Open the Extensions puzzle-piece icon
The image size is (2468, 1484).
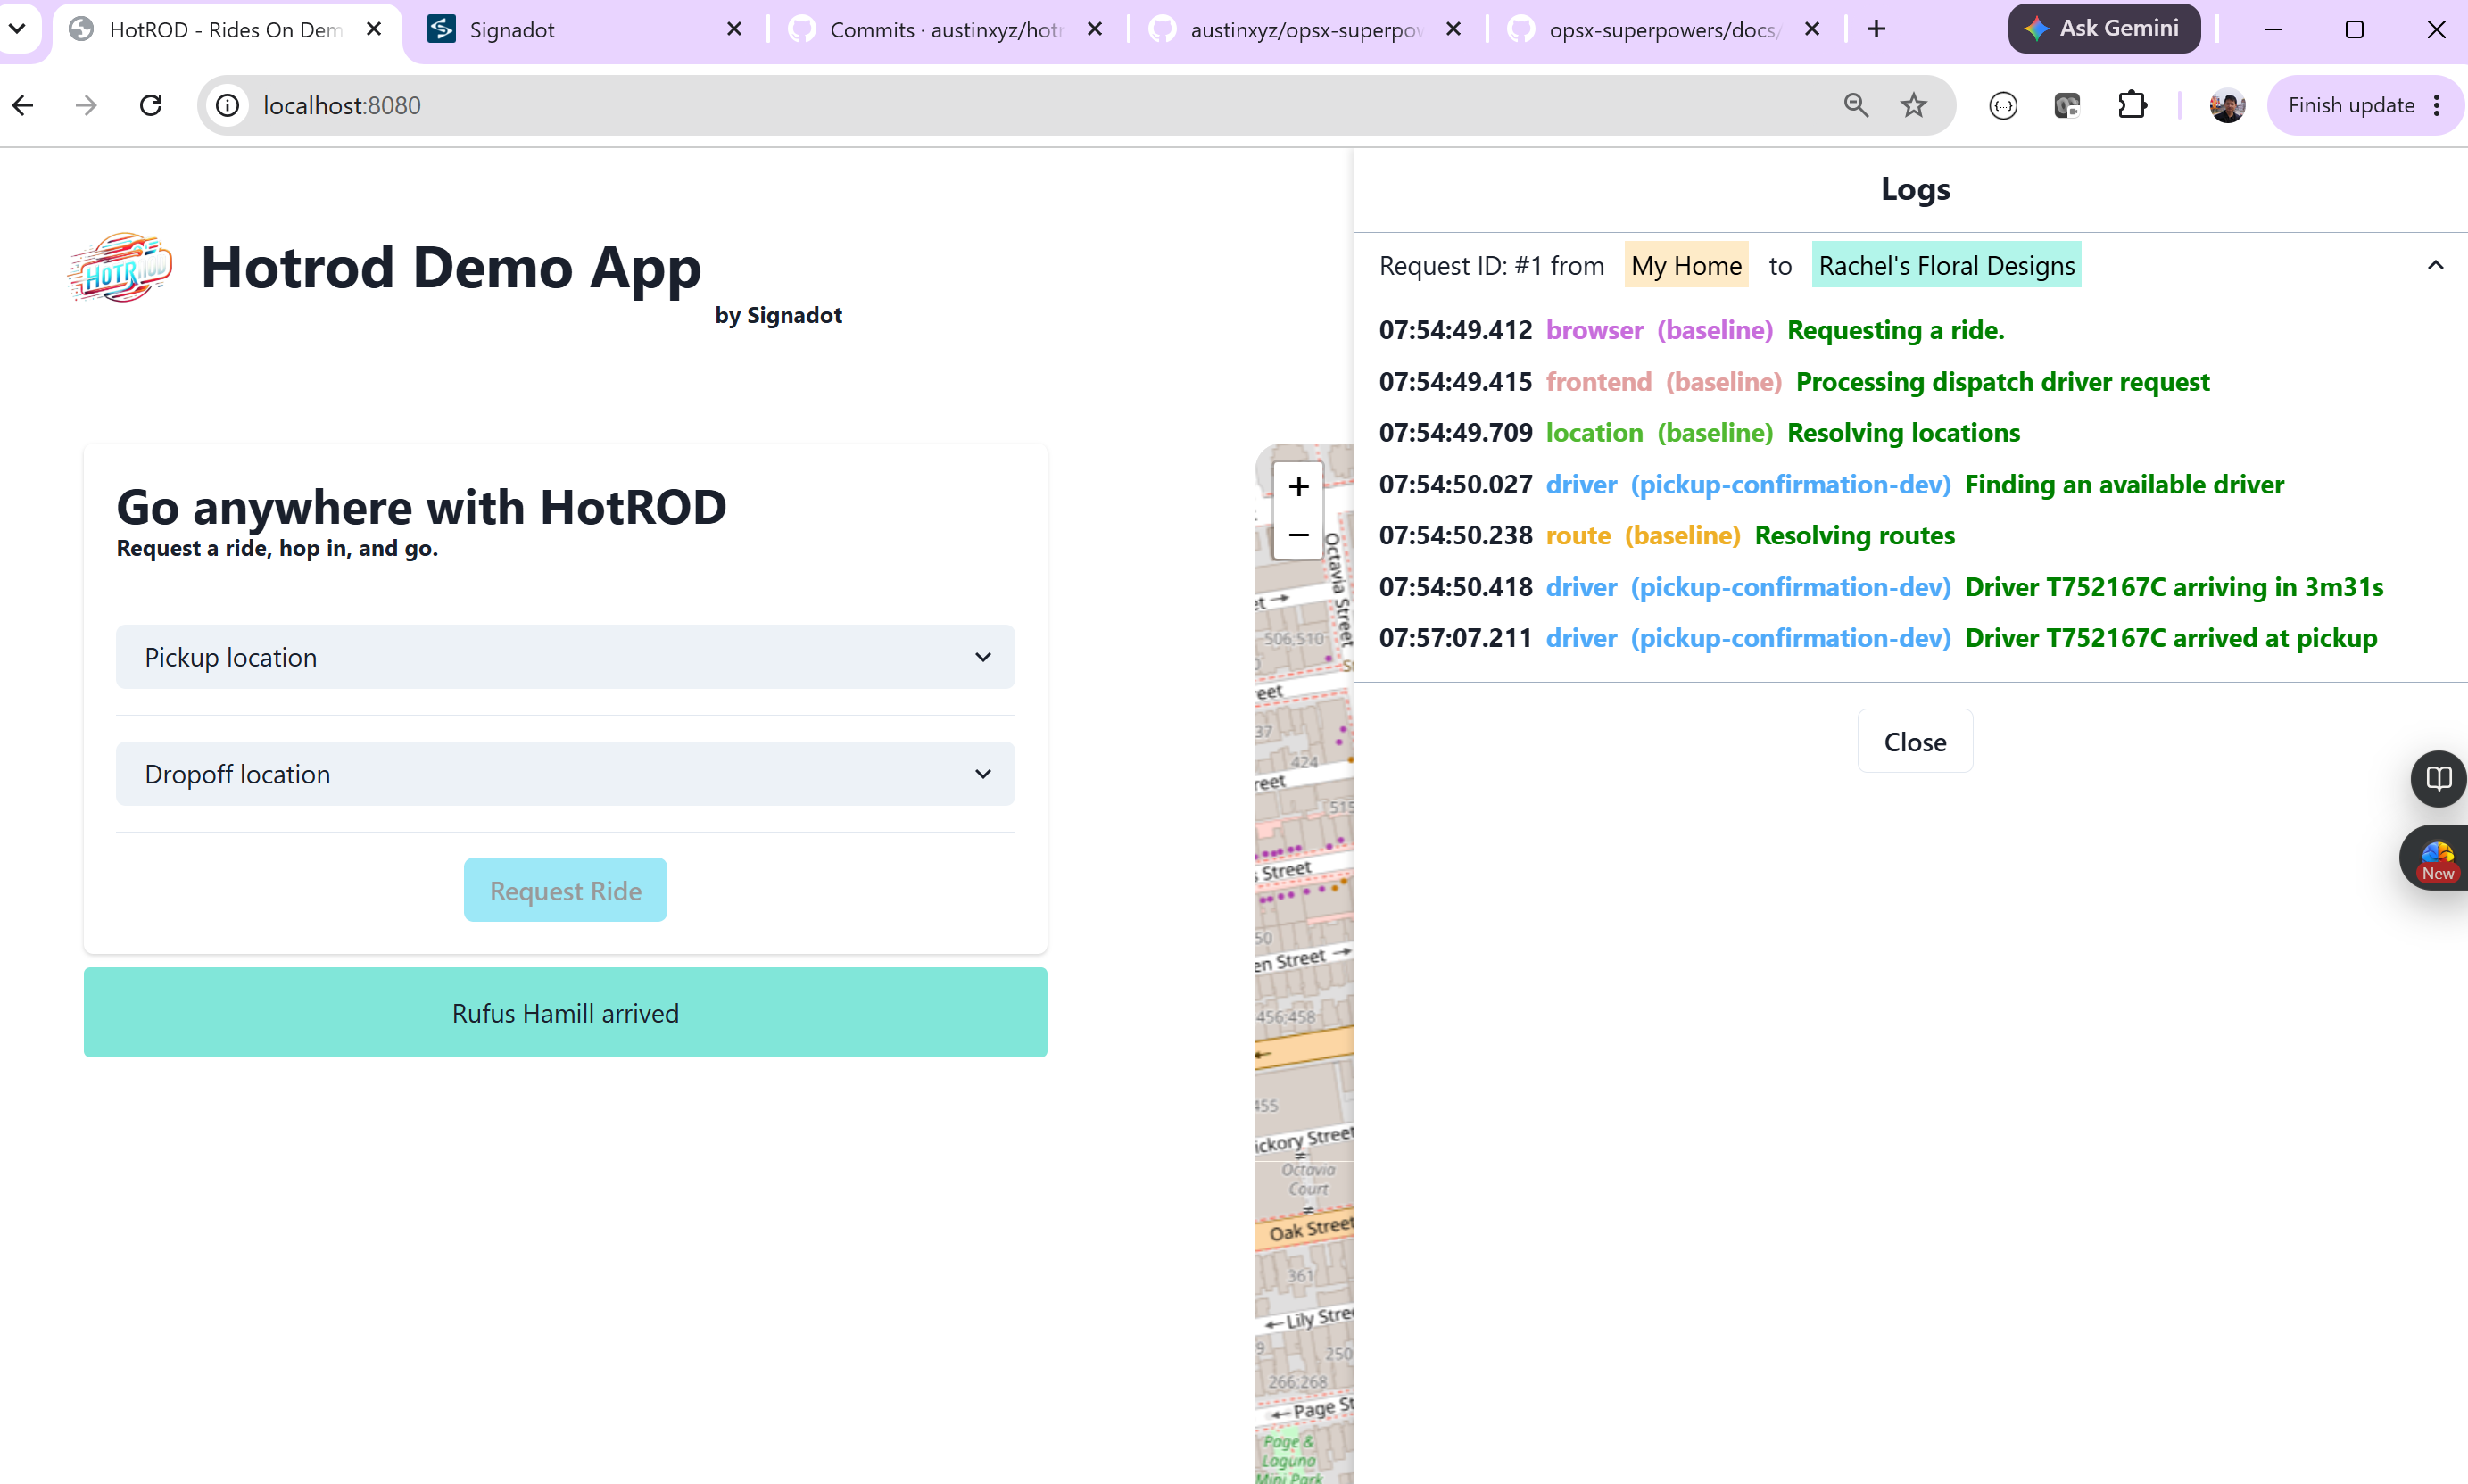[2133, 105]
